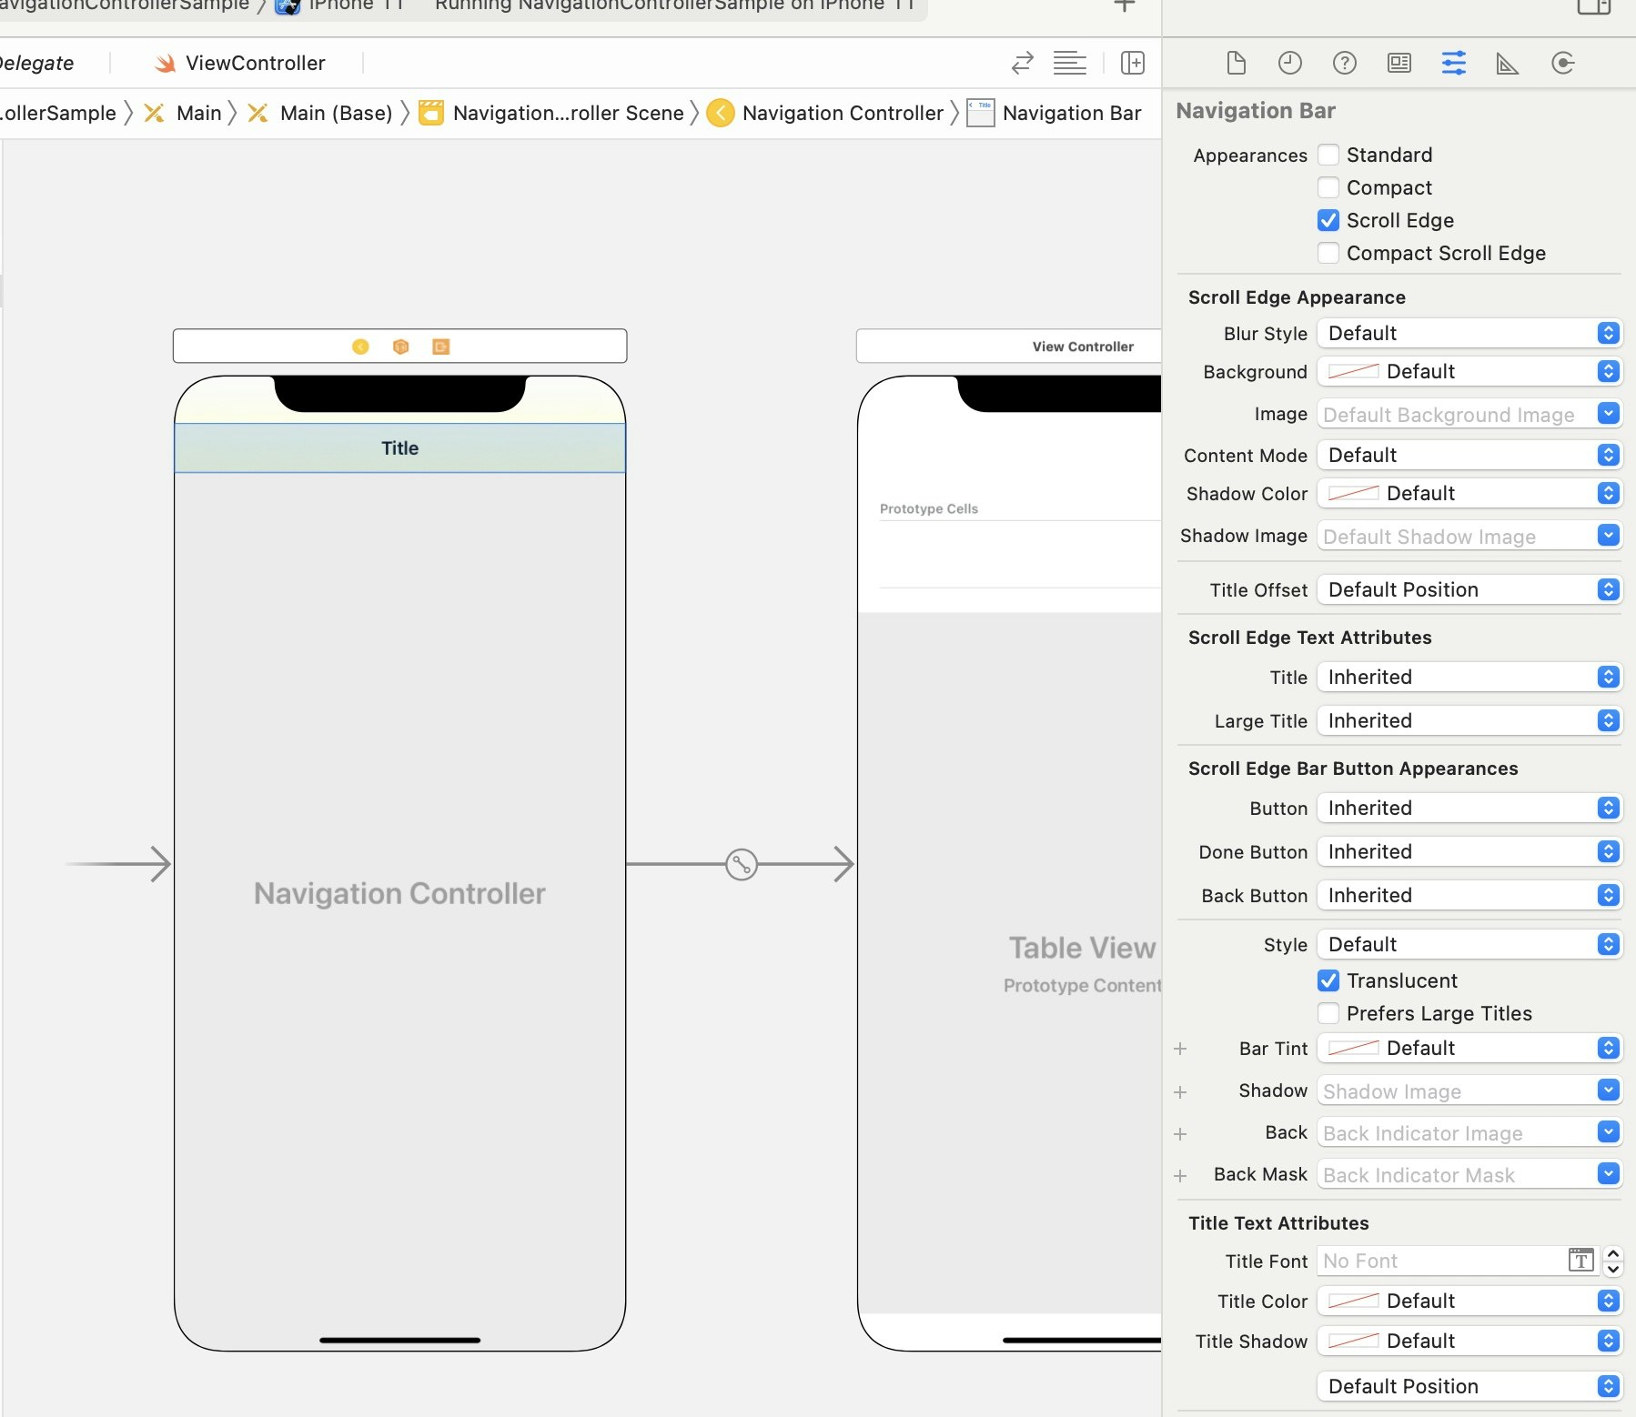
Task: Open the Blur Style dropdown
Action: pyautogui.click(x=1469, y=333)
